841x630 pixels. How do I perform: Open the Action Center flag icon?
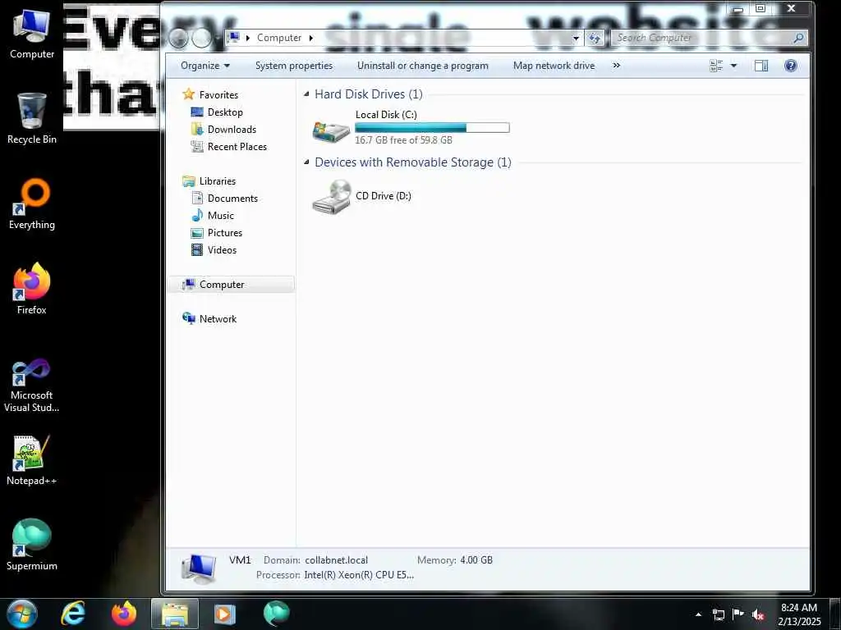[738, 614]
